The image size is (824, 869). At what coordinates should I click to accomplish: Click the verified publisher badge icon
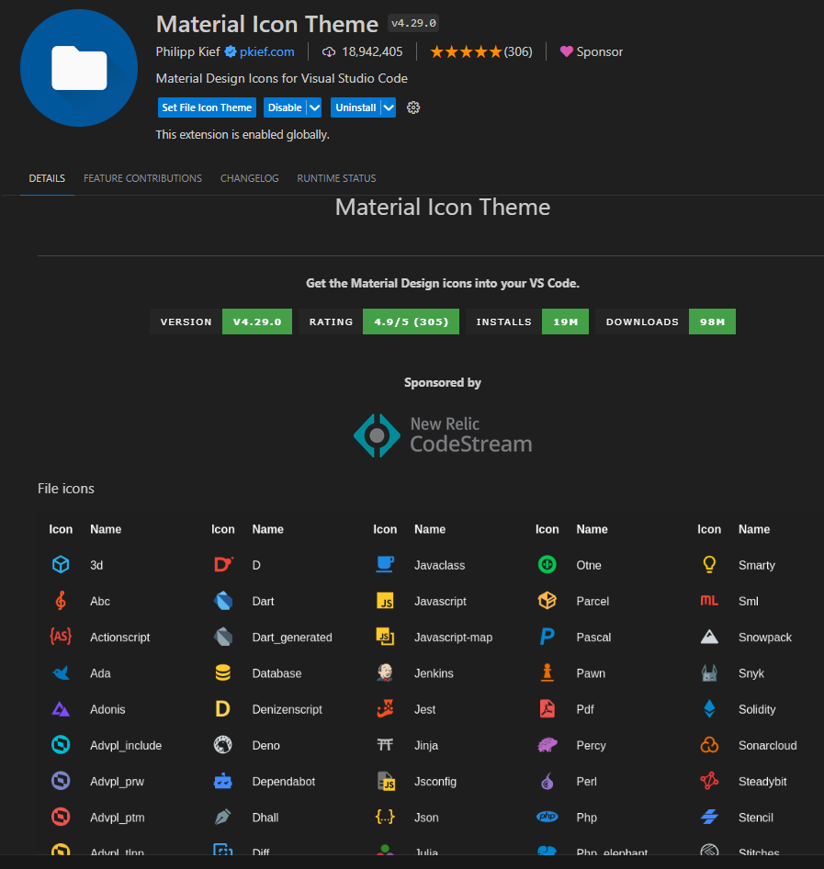pyautogui.click(x=231, y=51)
